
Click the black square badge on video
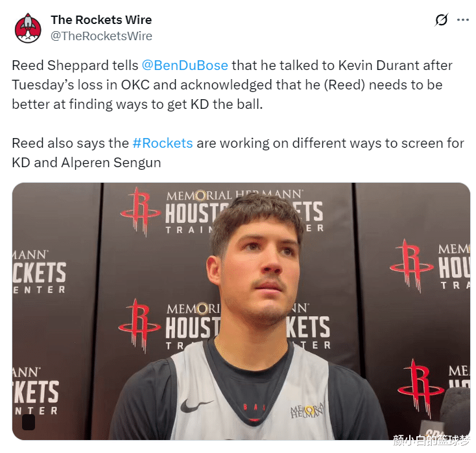(x=29, y=422)
